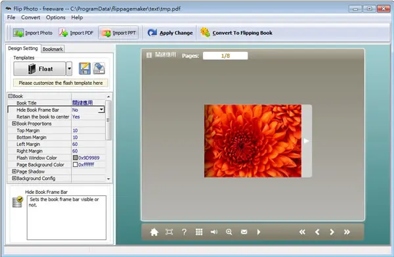This screenshot has height=257, width=394.
Task: Open the template selection dropdown arrow
Action: click(69, 68)
